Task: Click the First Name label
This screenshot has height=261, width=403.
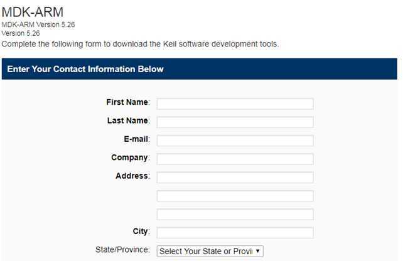Action: point(128,102)
